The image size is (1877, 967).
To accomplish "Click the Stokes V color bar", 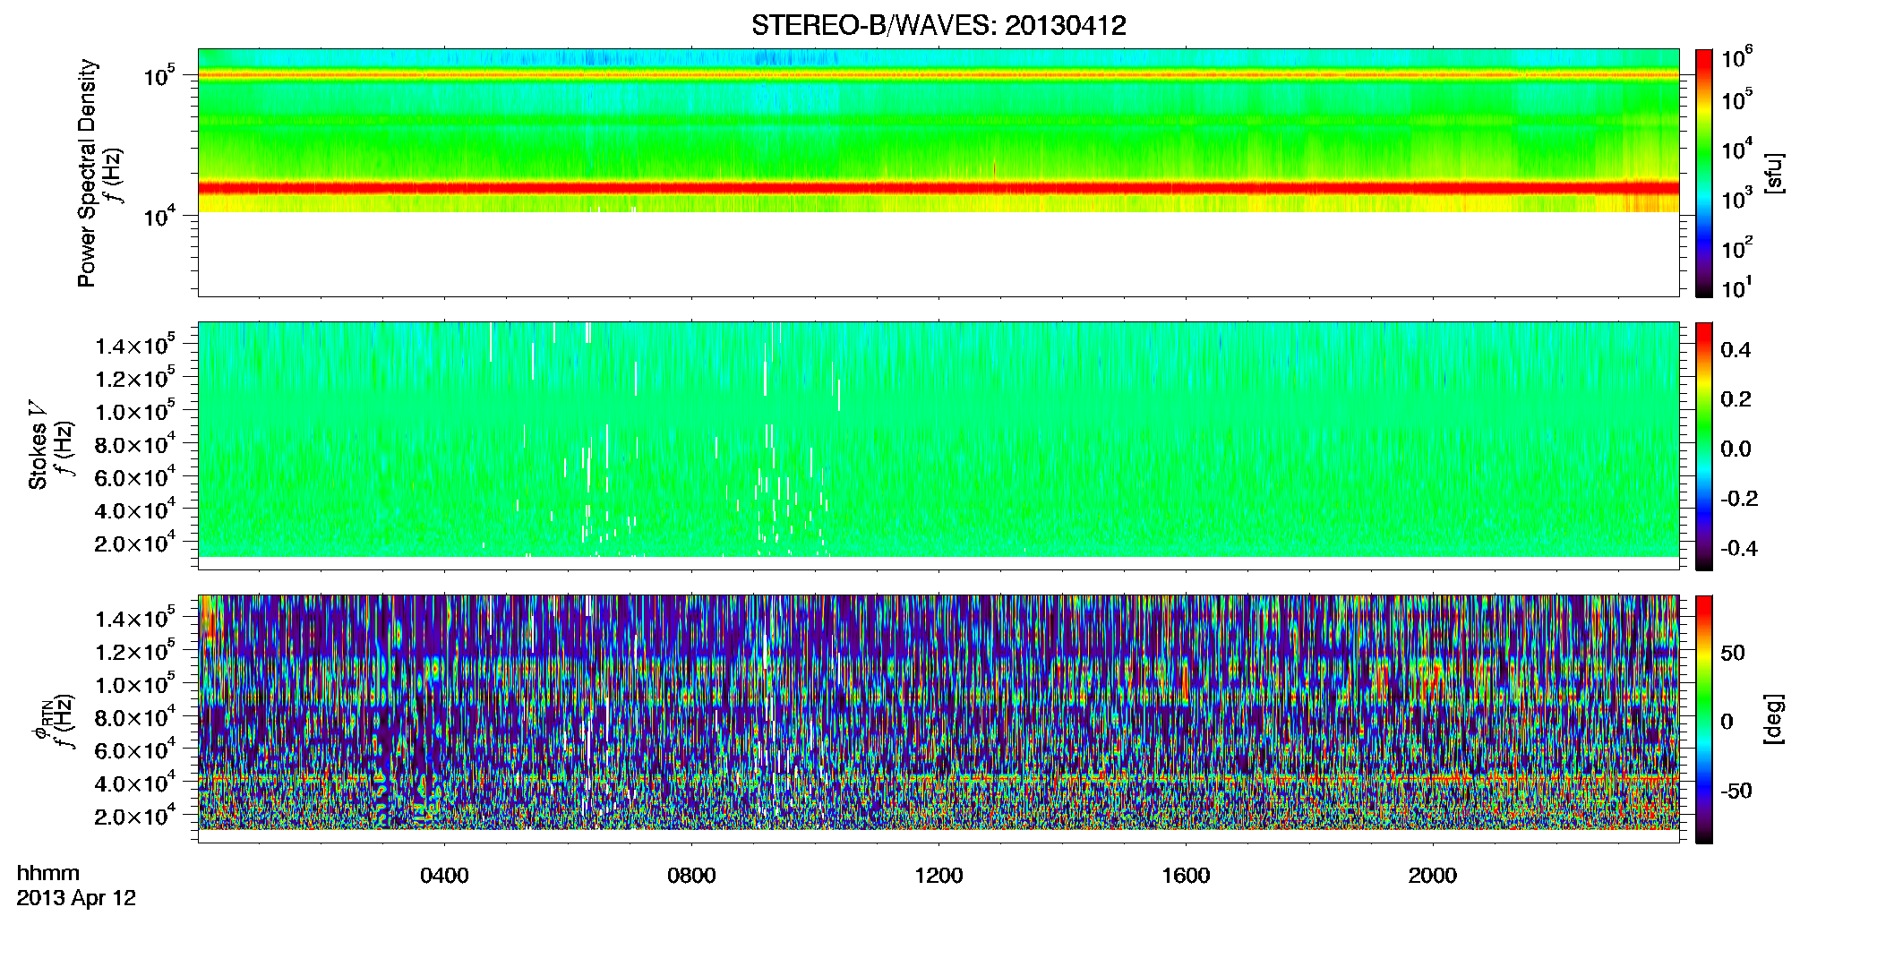I will point(1704,446).
